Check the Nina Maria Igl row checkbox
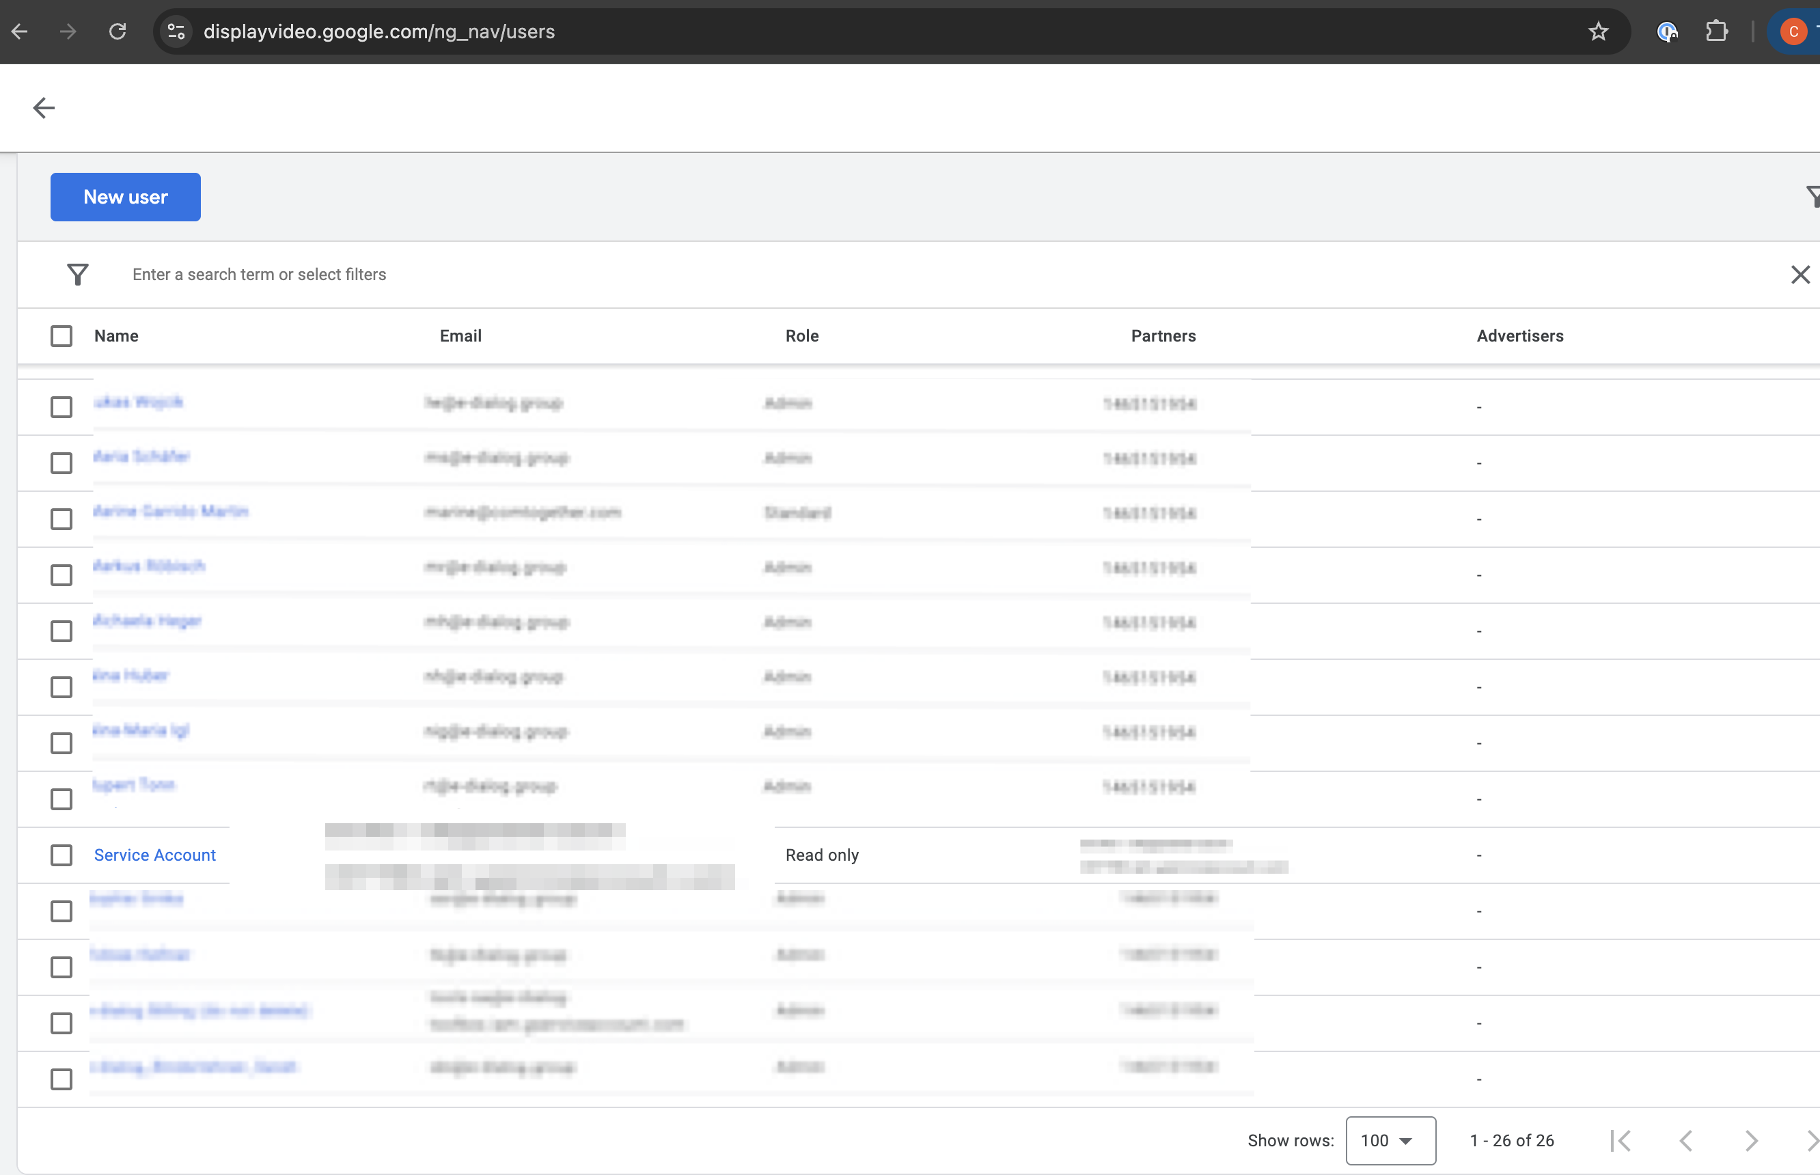The image size is (1820, 1175). (x=61, y=743)
